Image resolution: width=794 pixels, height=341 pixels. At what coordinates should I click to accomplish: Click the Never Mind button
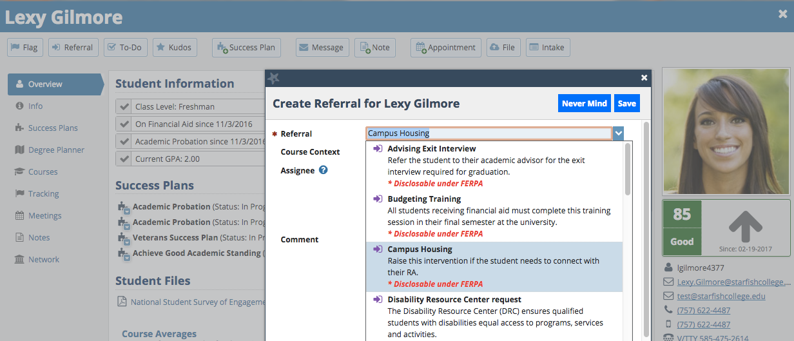(584, 103)
